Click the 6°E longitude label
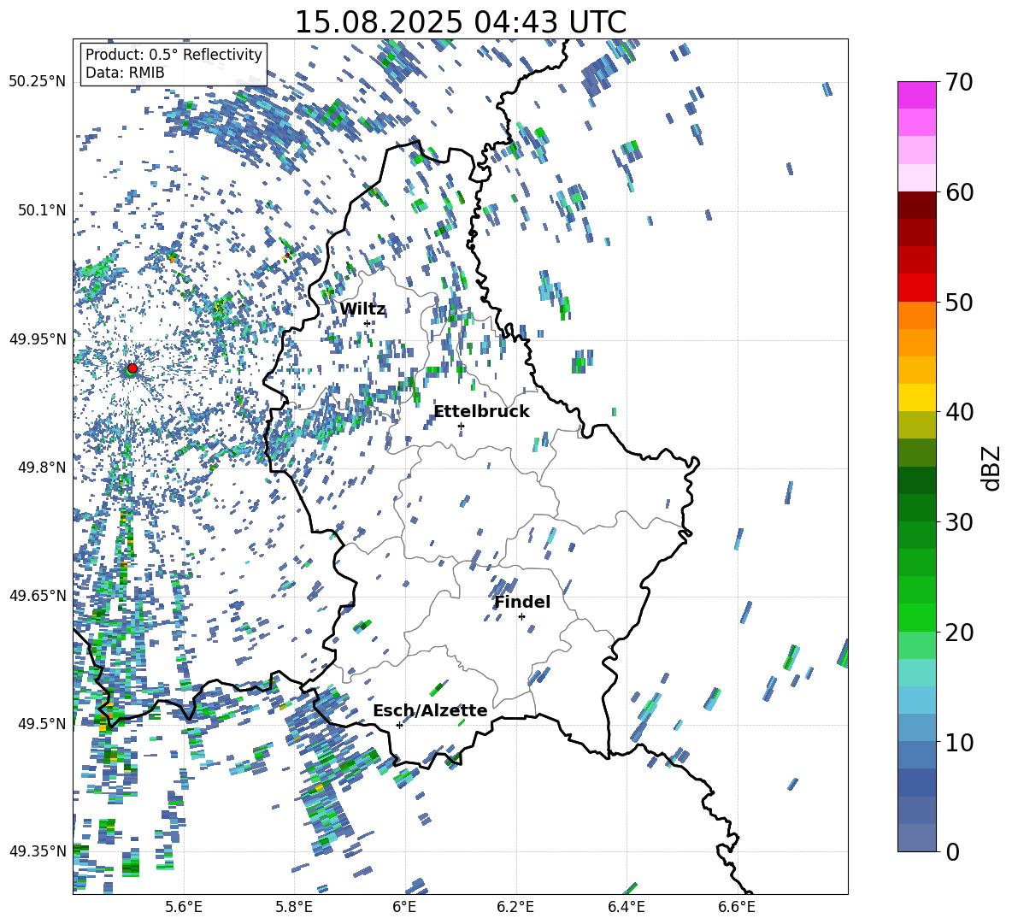 [404, 907]
